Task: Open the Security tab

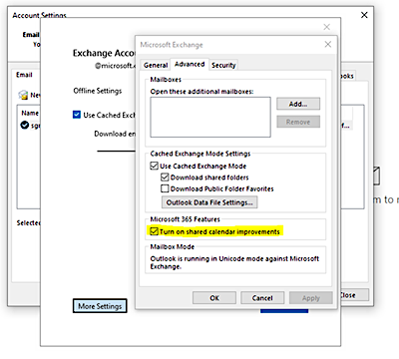Action: (x=223, y=65)
